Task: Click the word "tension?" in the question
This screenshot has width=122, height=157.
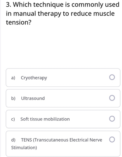Action: tap(19, 22)
